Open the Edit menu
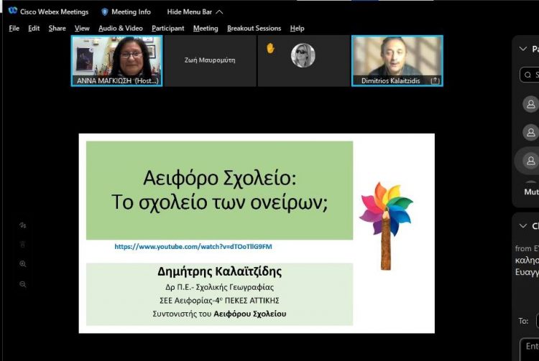 click(x=34, y=29)
